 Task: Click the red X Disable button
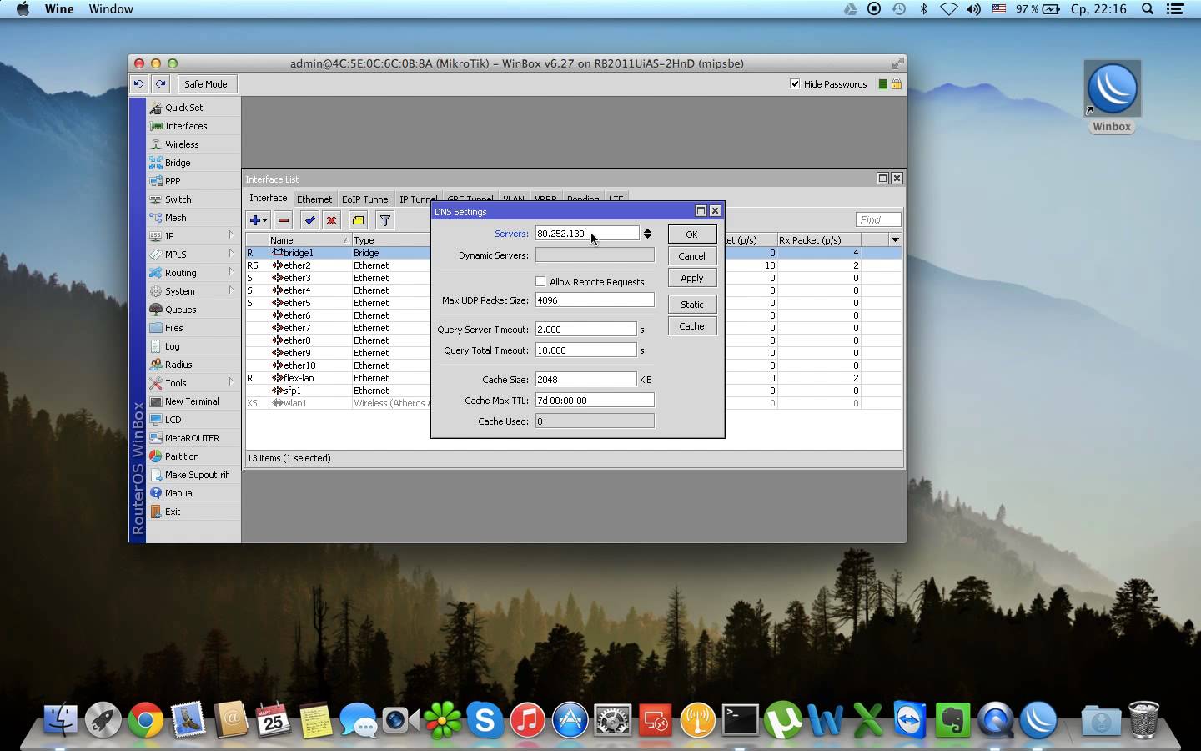point(331,220)
